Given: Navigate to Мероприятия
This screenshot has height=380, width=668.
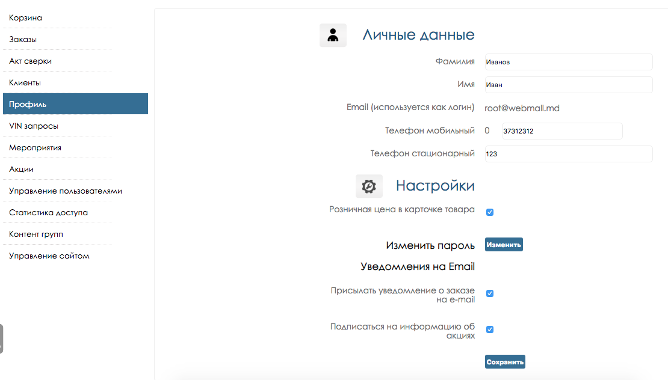Looking at the screenshot, I should (36, 148).
